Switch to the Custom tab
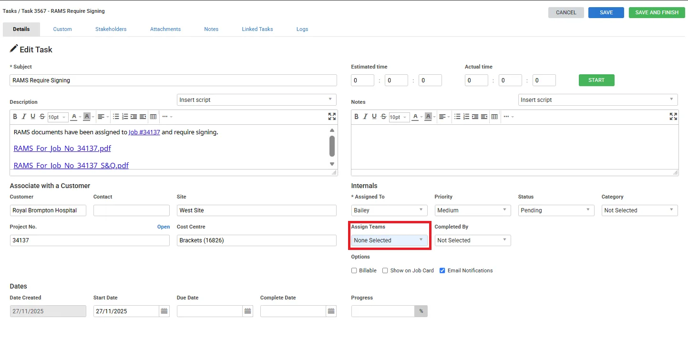This screenshot has width=688, height=359. coord(62,29)
